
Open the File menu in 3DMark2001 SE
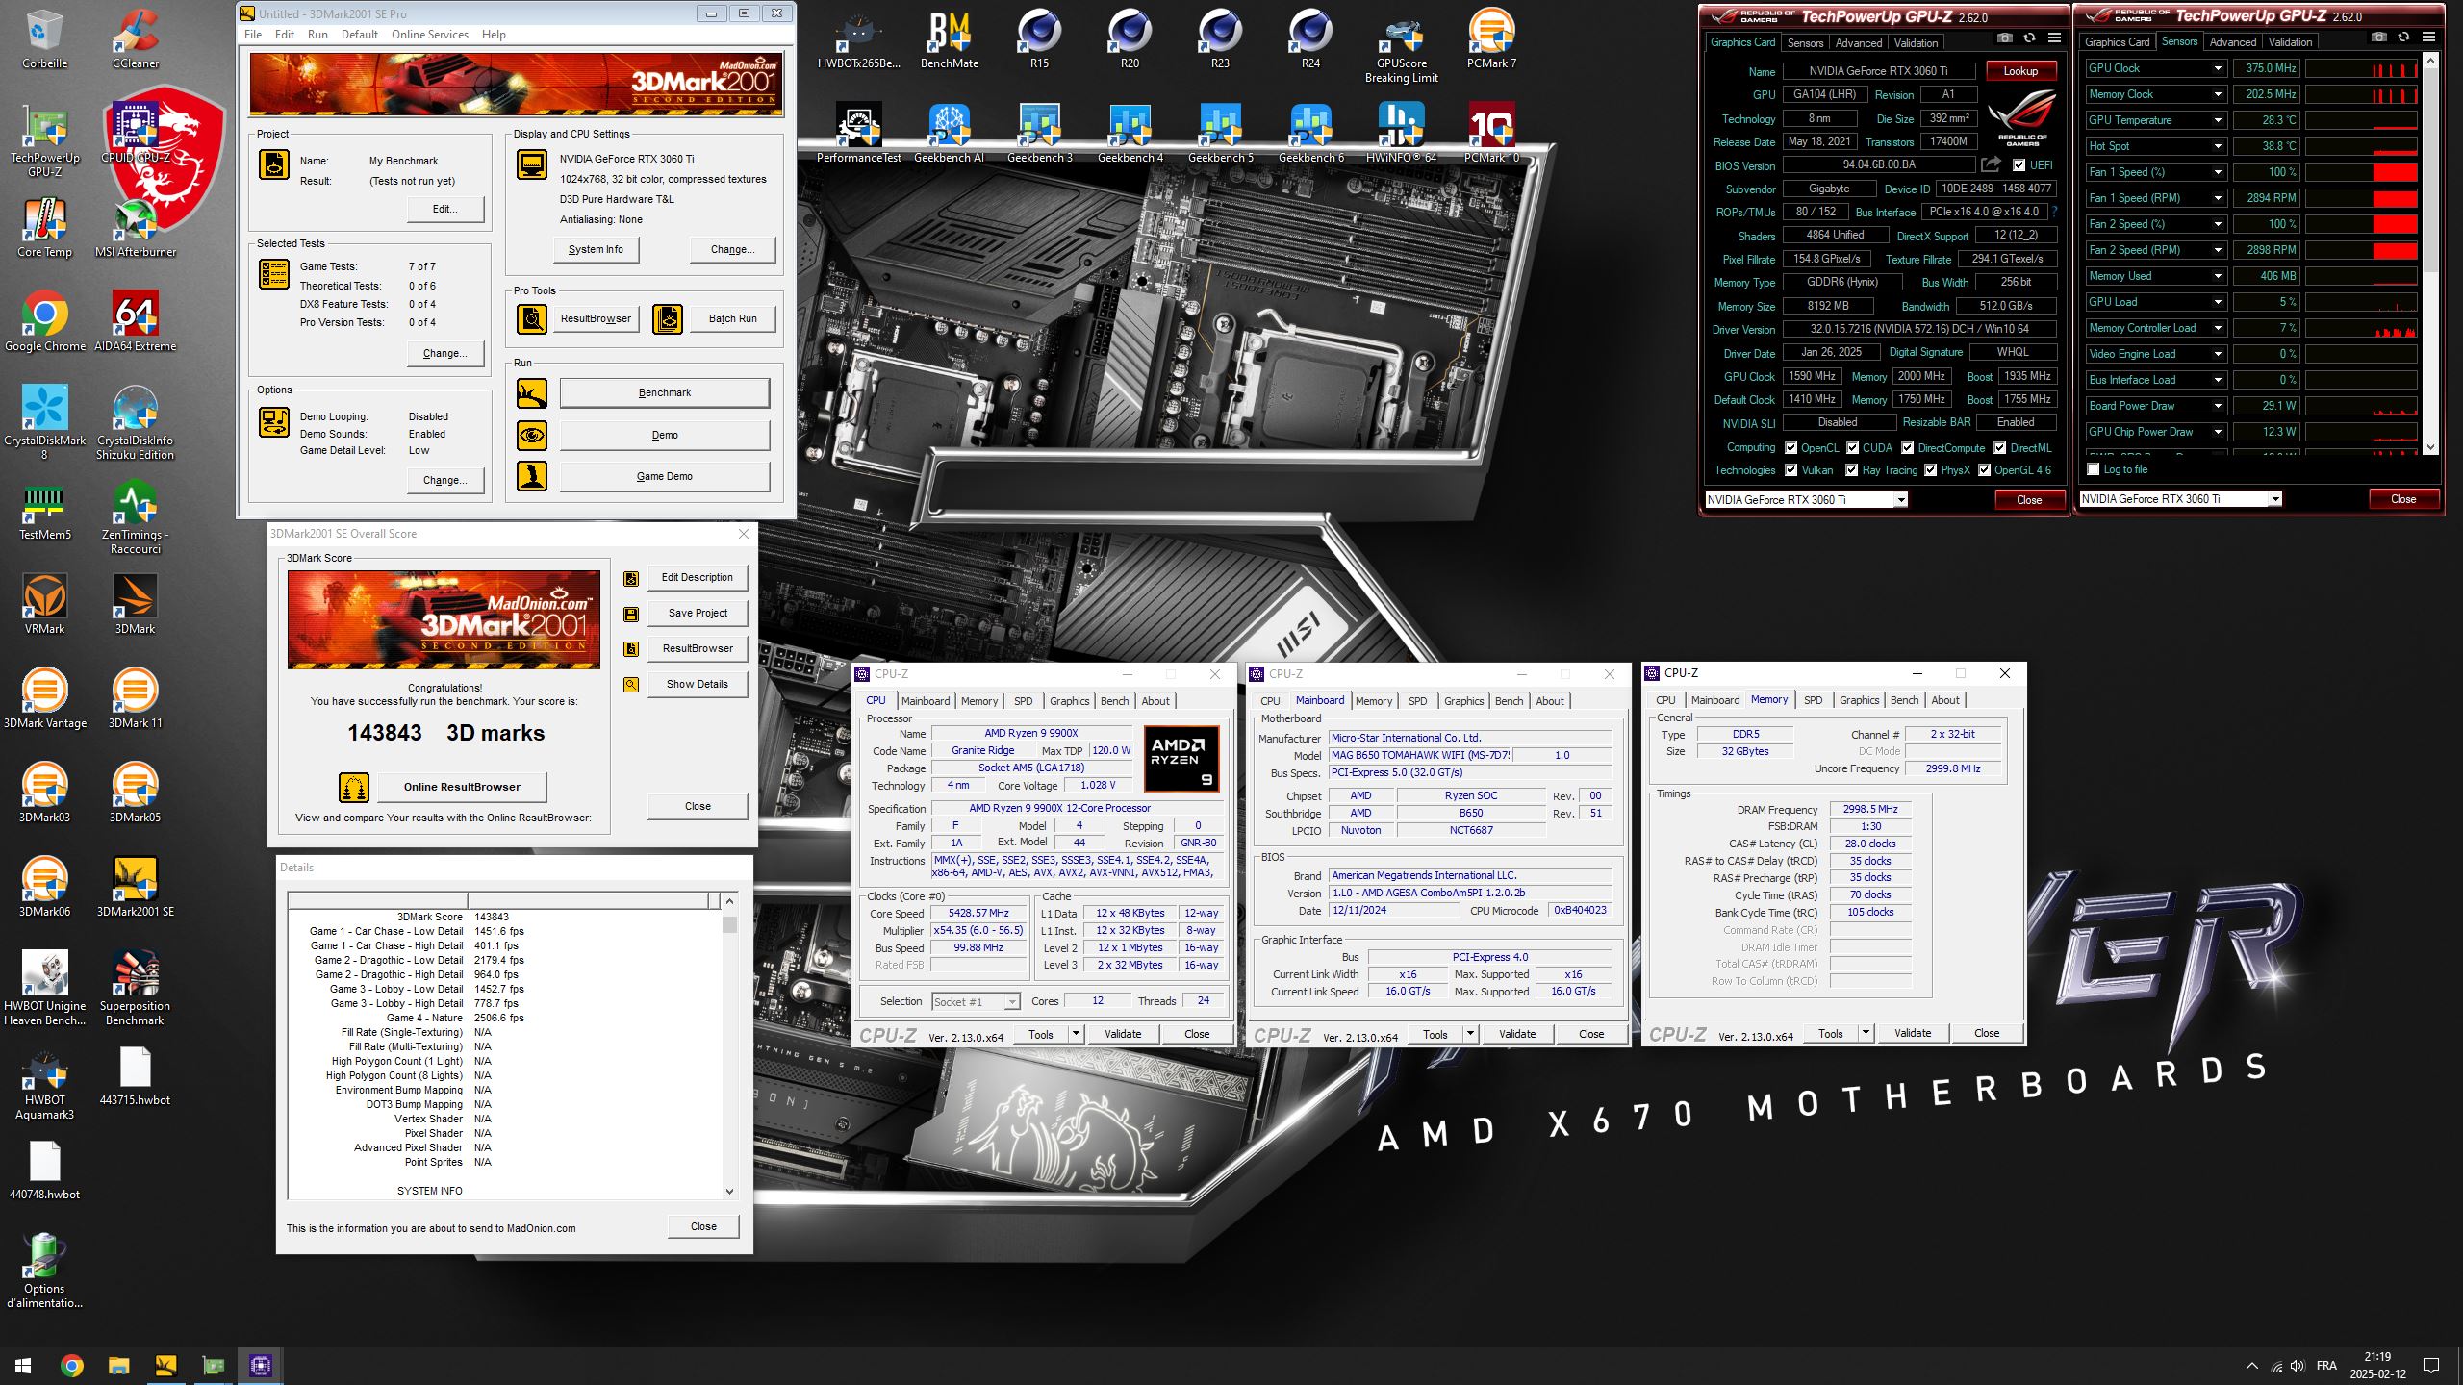tap(253, 35)
